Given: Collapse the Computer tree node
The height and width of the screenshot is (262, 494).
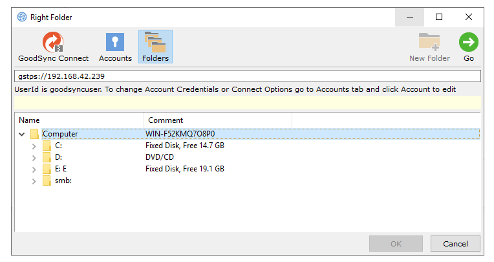Looking at the screenshot, I should (x=22, y=135).
